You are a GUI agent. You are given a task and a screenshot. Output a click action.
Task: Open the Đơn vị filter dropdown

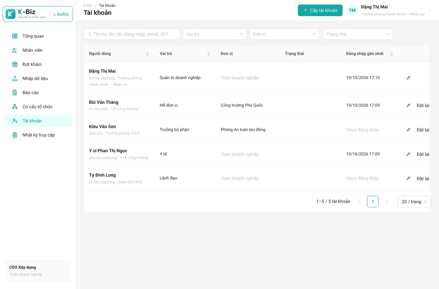[x=285, y=34]
